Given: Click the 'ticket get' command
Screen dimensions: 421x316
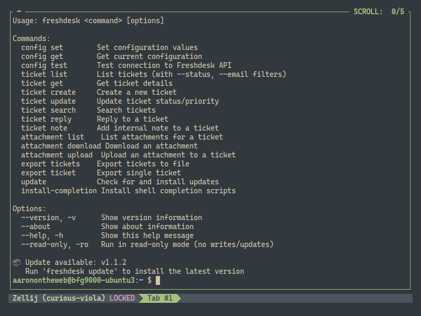Looking at the screenshot, I should click(42, 83).
